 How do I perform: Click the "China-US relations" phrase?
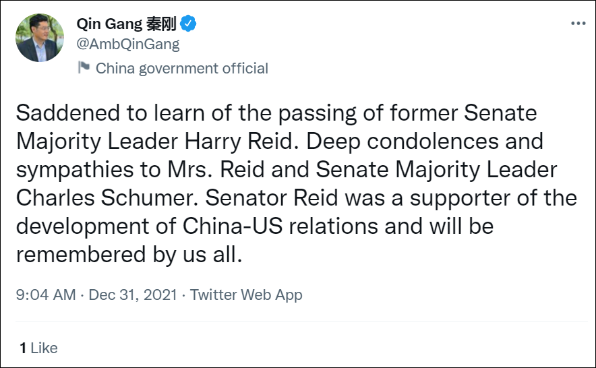268,226
